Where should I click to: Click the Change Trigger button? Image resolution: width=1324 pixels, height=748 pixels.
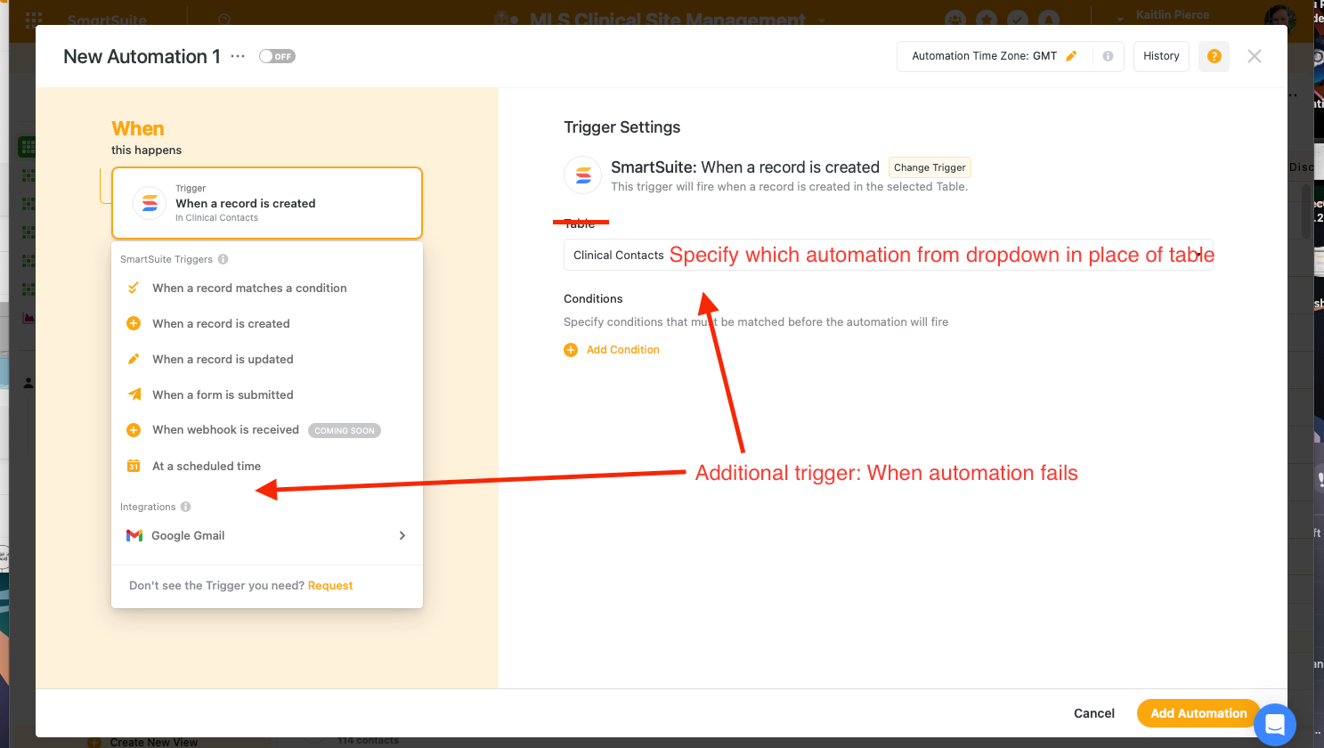(x=930, y=167)
